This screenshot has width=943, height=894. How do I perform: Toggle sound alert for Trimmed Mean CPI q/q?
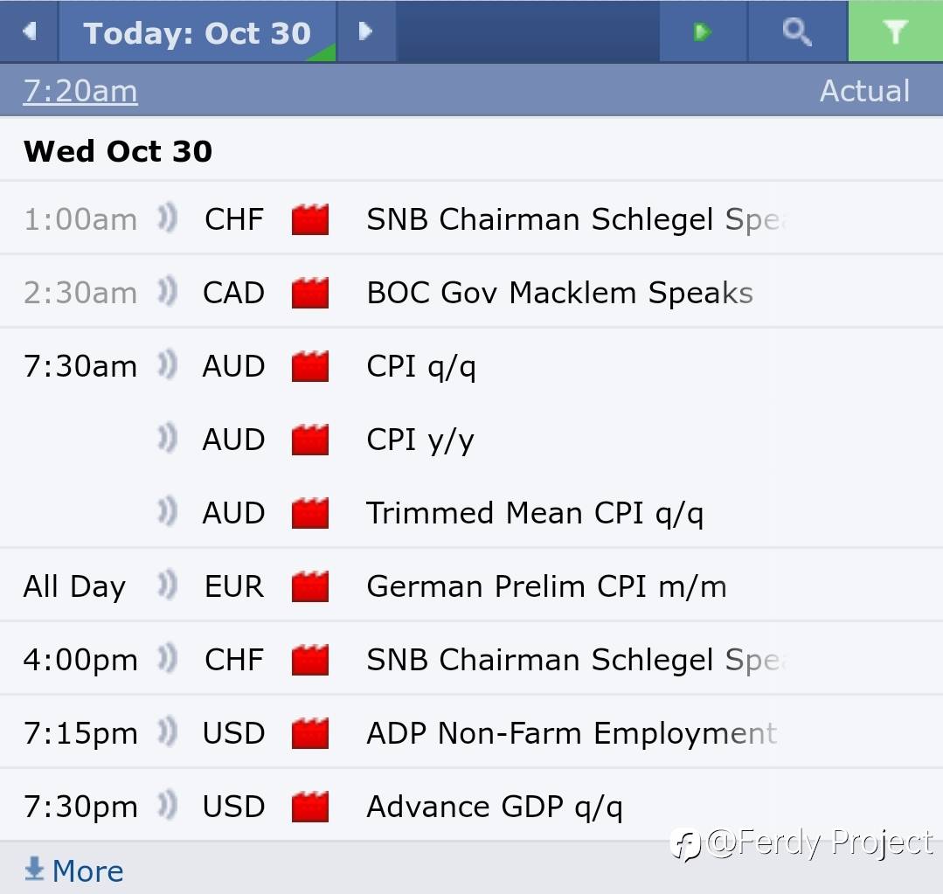tap(167, 513)
